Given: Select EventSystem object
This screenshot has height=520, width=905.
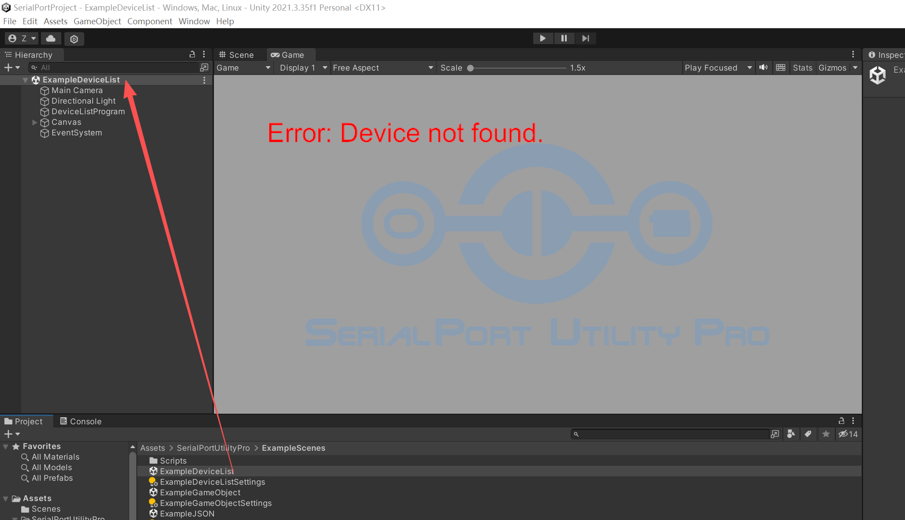Looking at the screenshot, I should pos(76,133).
